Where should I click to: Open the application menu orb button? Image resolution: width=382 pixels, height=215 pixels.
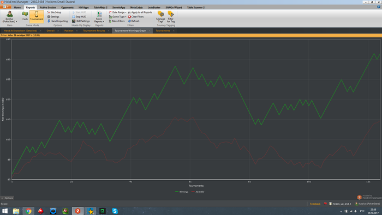click(x=5, y=7)
